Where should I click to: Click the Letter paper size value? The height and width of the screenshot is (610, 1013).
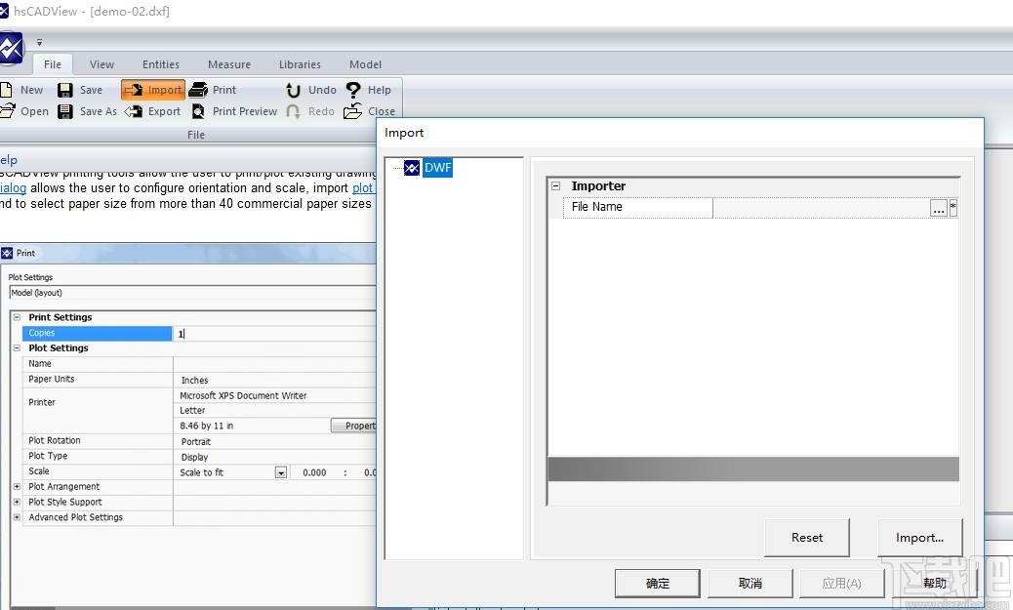tap(192, 410)
